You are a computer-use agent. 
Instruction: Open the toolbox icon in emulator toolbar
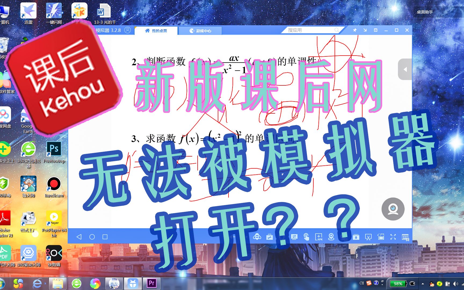[270, 237]
